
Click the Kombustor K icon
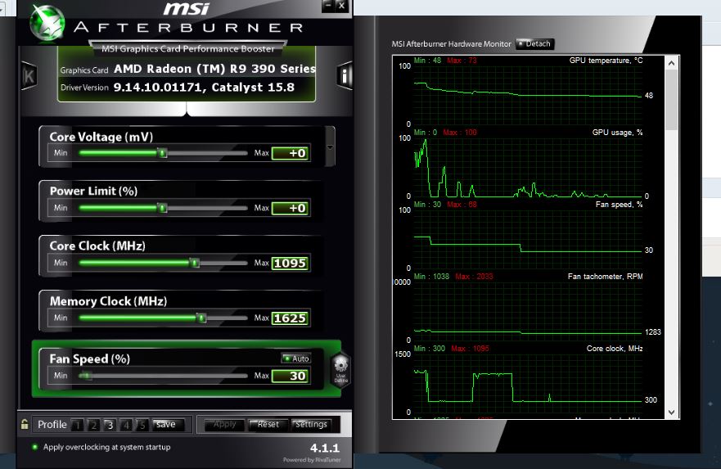click(29, 76)
